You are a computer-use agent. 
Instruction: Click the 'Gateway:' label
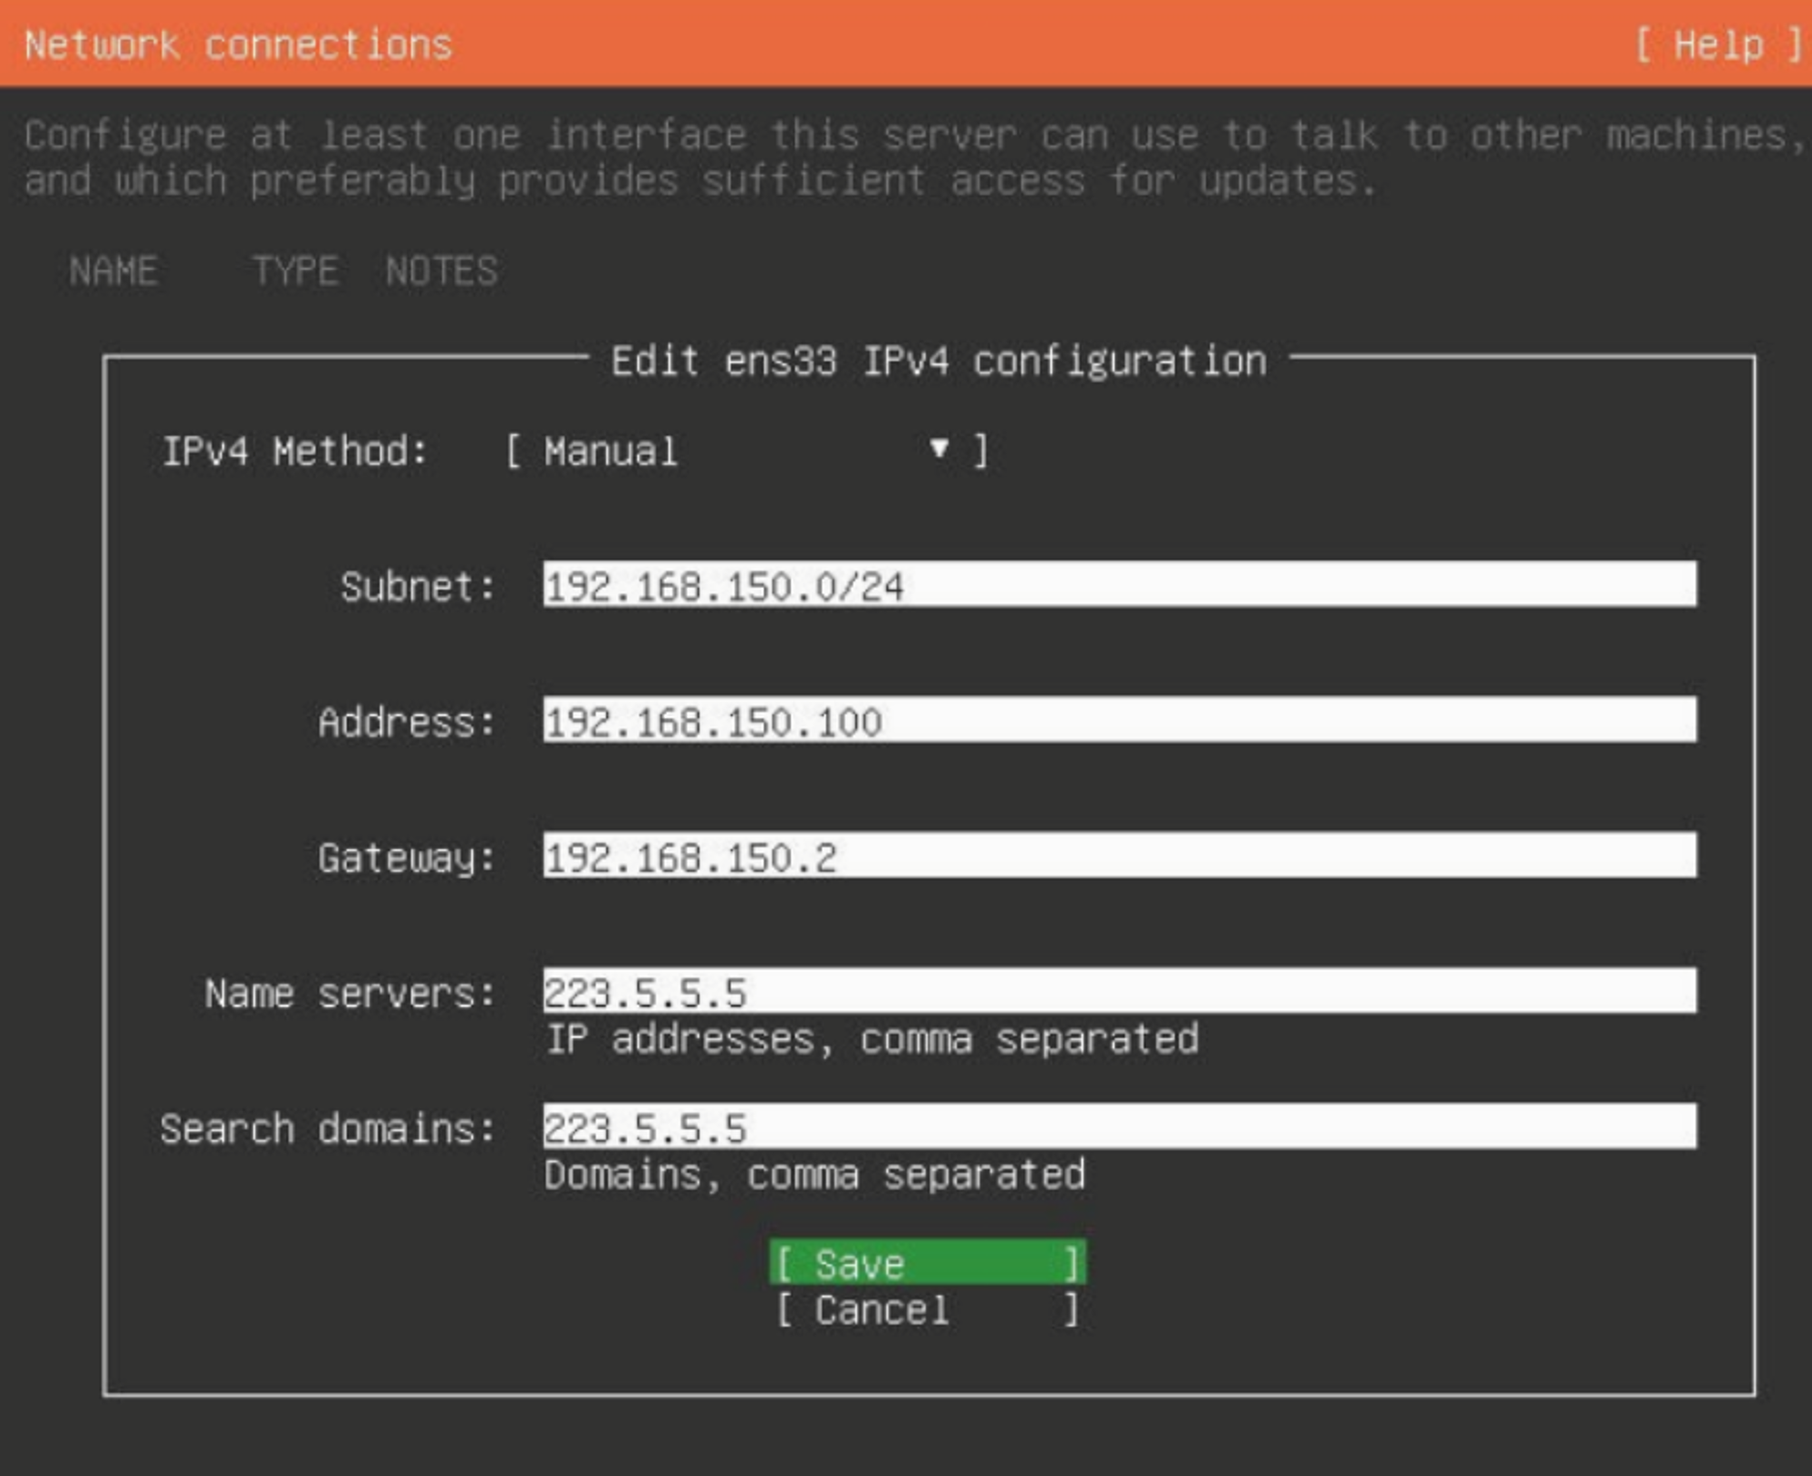pos(407,858)
